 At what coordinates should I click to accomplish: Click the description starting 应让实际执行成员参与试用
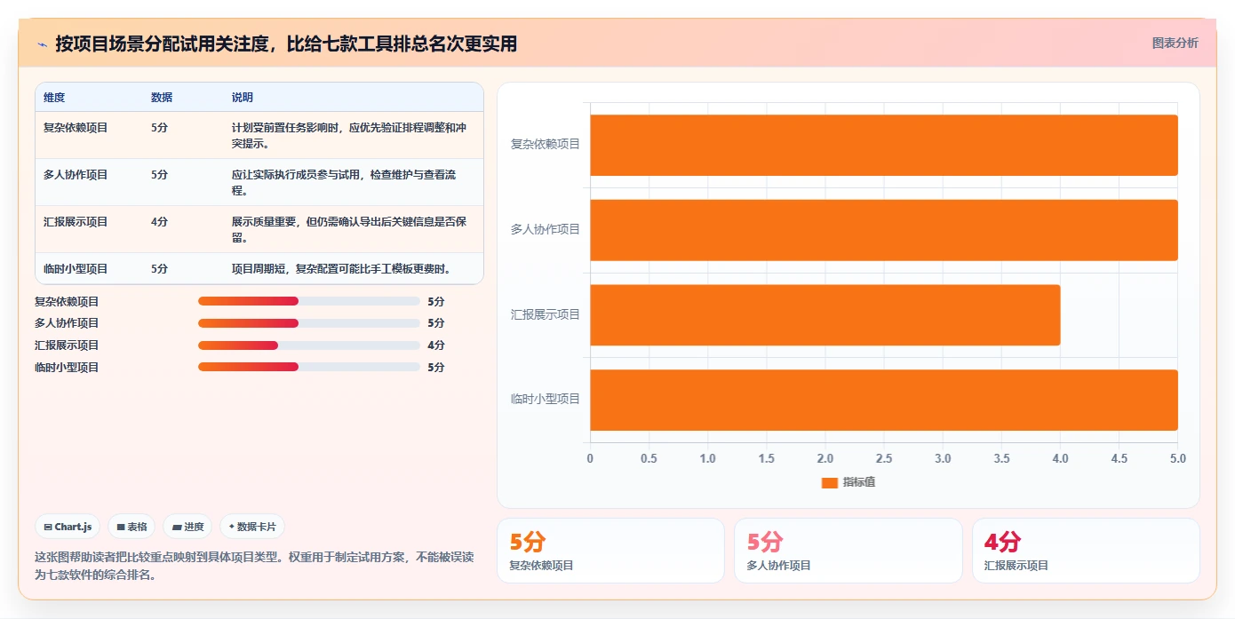344,182
